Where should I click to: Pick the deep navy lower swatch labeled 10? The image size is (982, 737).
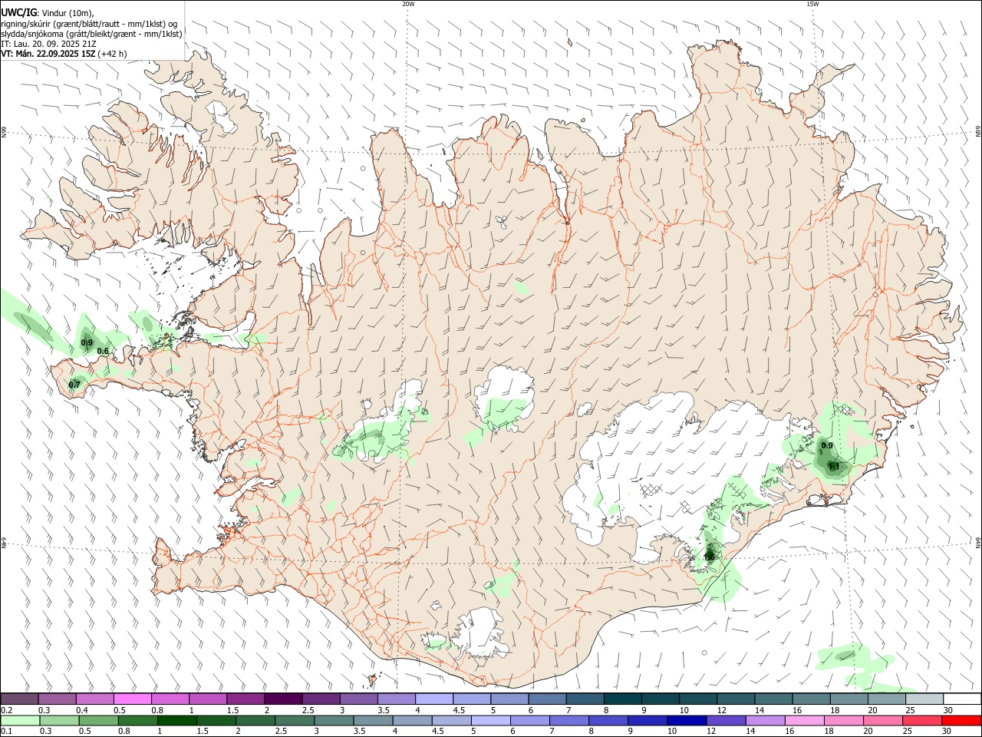coord(687,721)
